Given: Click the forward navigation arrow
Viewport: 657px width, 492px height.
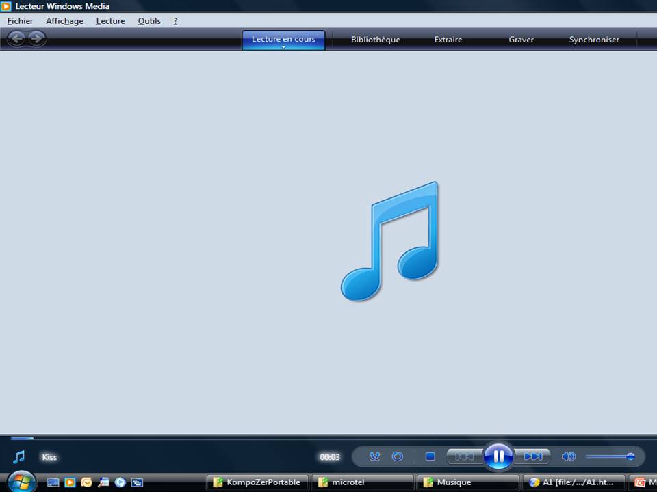Looking at the screenshot, I should (37, 39).
